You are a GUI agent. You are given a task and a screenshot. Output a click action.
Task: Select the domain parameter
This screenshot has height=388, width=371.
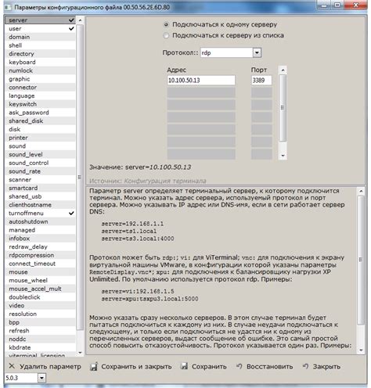[41, 37]
